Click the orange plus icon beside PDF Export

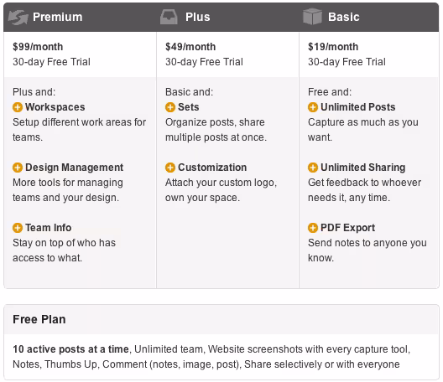coord(313,228)
